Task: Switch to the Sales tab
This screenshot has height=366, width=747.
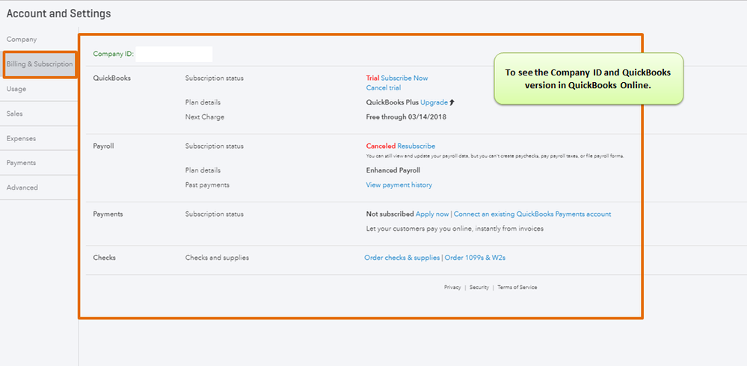Action: 14,114
